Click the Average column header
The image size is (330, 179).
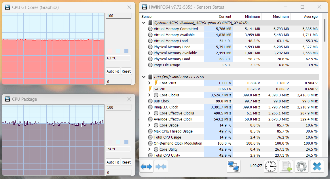click(305, 17)
